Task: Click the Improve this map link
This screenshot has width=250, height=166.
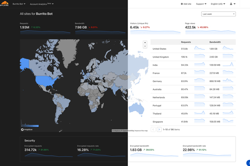Action: [x=141, y=131]
